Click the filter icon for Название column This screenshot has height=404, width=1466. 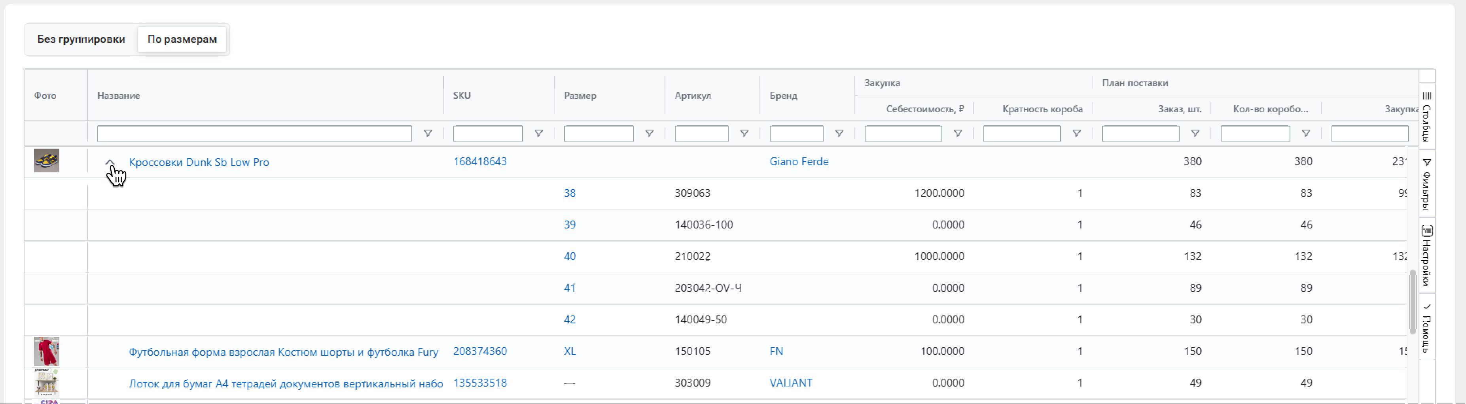427,133
